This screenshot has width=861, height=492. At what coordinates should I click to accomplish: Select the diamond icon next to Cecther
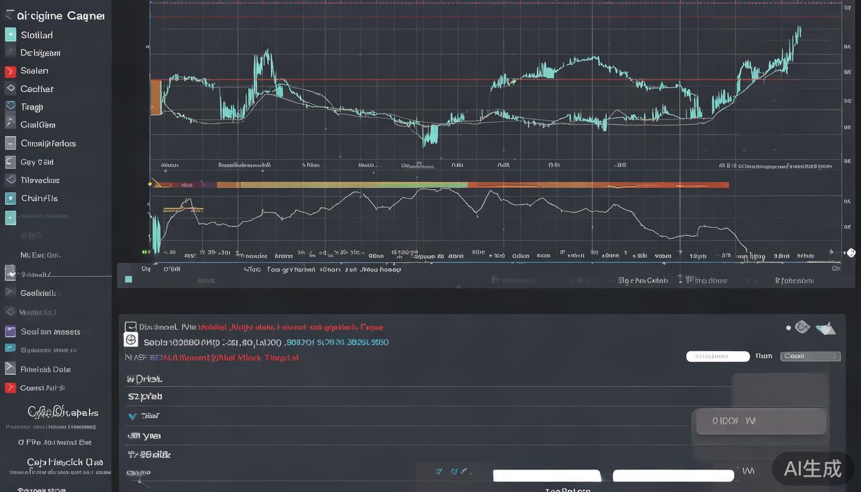[x=10, y=89]
